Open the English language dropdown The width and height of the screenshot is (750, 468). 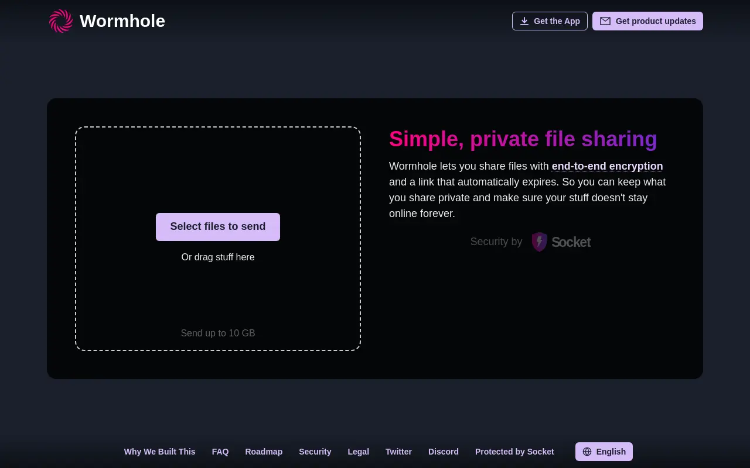pyautogui.click(x=604, y=452)
